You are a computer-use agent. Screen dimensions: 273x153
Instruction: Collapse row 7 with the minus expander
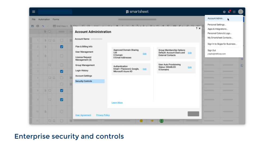click(x=71, y=84)
